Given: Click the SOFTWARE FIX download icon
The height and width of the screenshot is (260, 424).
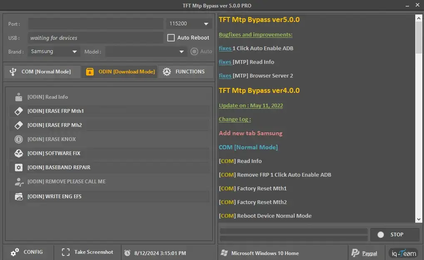Looking at the screenshot, I should pyautogui.click(x=18, y=153).
